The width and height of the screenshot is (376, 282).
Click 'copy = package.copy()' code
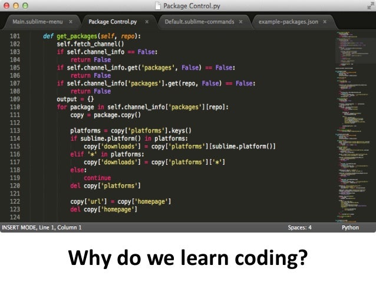[x=105, y=115]
